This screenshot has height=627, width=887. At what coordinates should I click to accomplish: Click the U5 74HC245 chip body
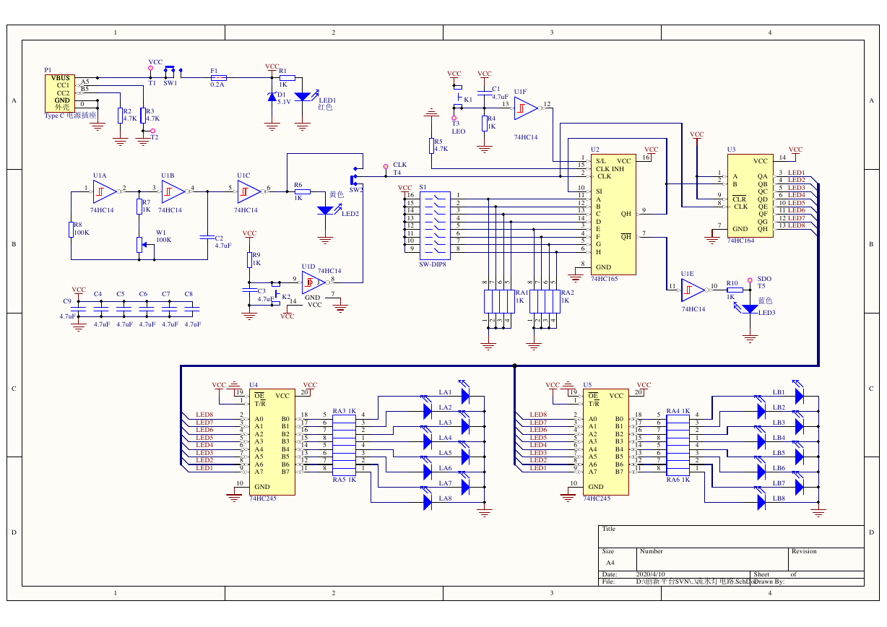click(605, 442)
